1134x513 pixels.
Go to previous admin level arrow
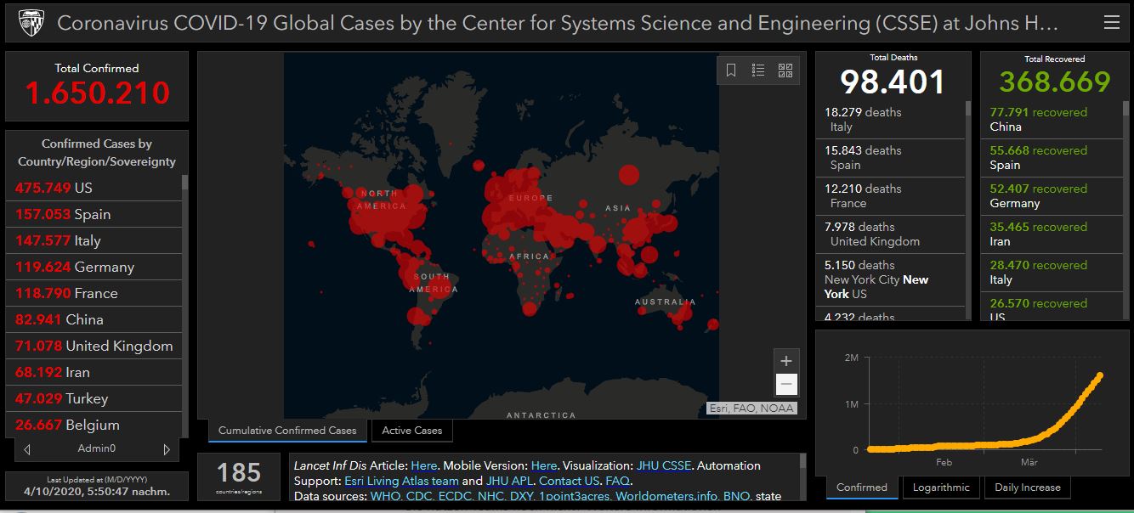click(27, 449)
